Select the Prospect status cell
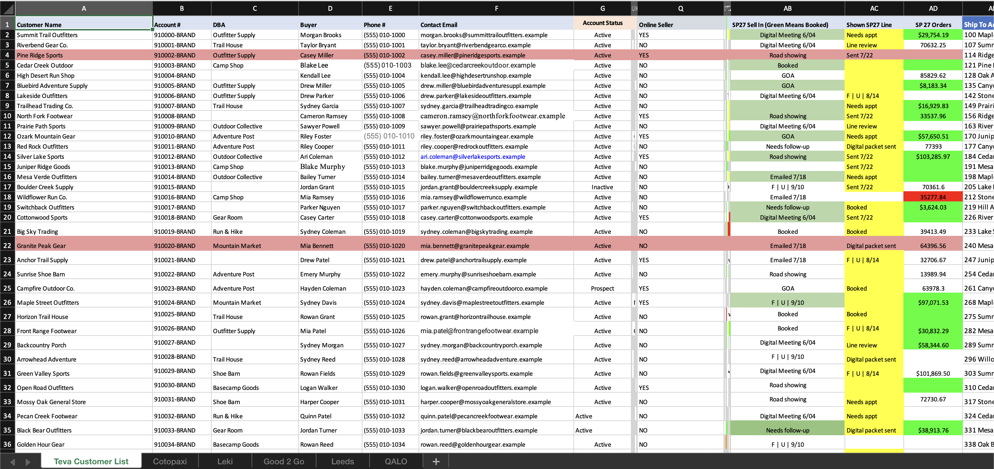The image size is (994, 469). (x=602, y=289)
